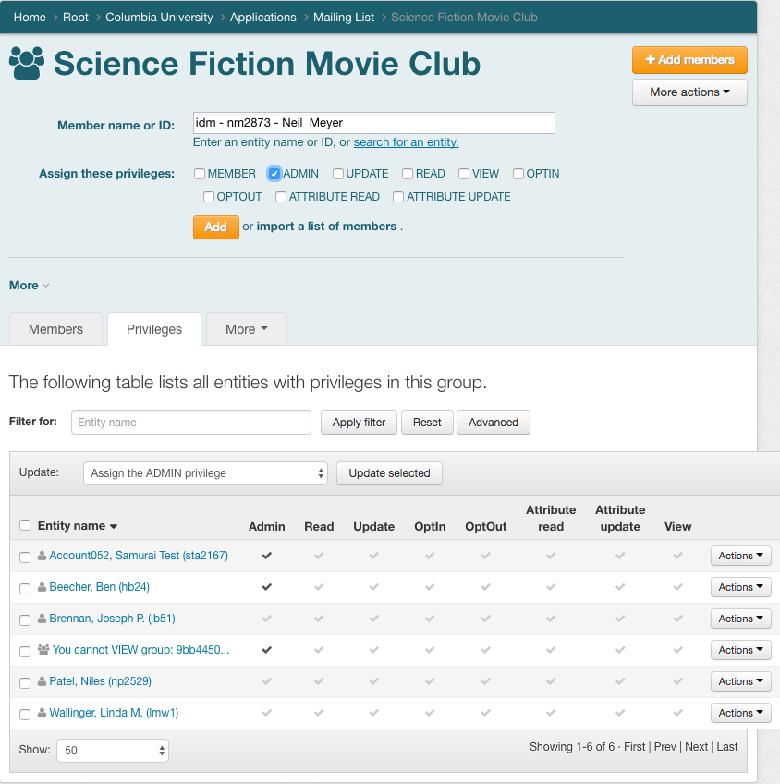Click View checkmark for Patel, Niles

677,681
